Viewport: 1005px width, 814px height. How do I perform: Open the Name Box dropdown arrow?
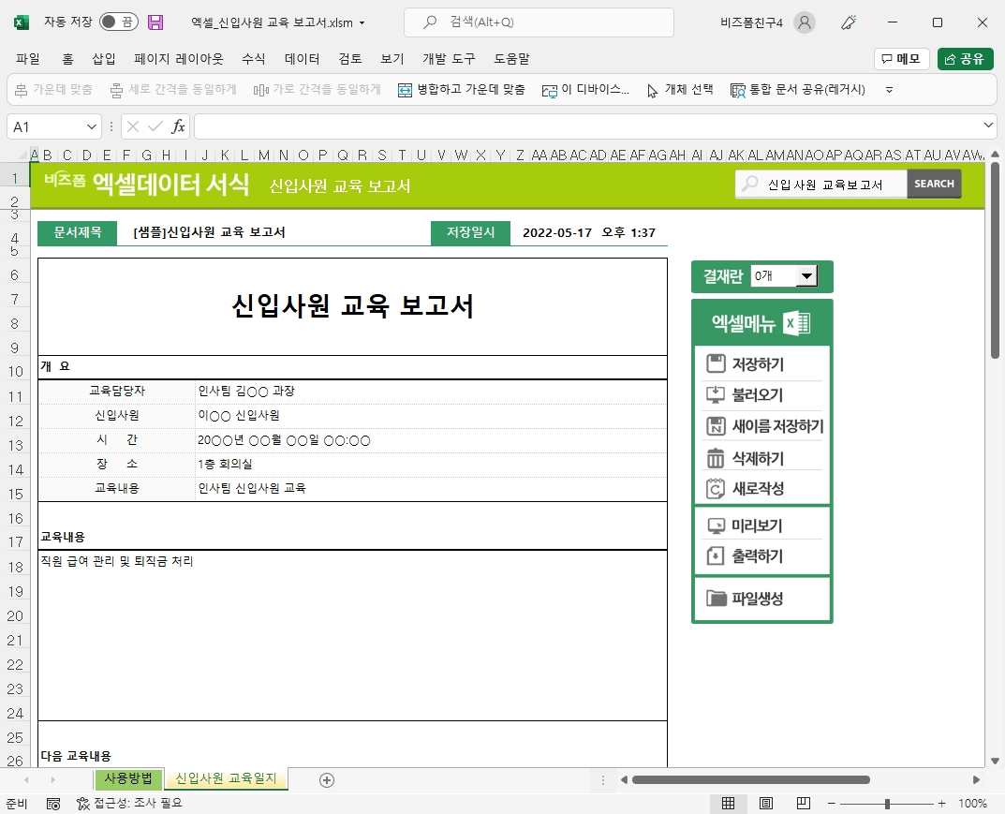coord(91,126)
